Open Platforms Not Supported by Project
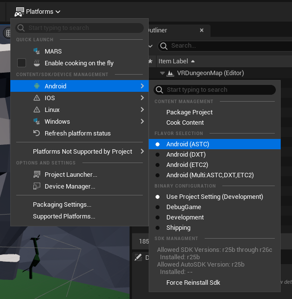 click(x=80, y=152)
